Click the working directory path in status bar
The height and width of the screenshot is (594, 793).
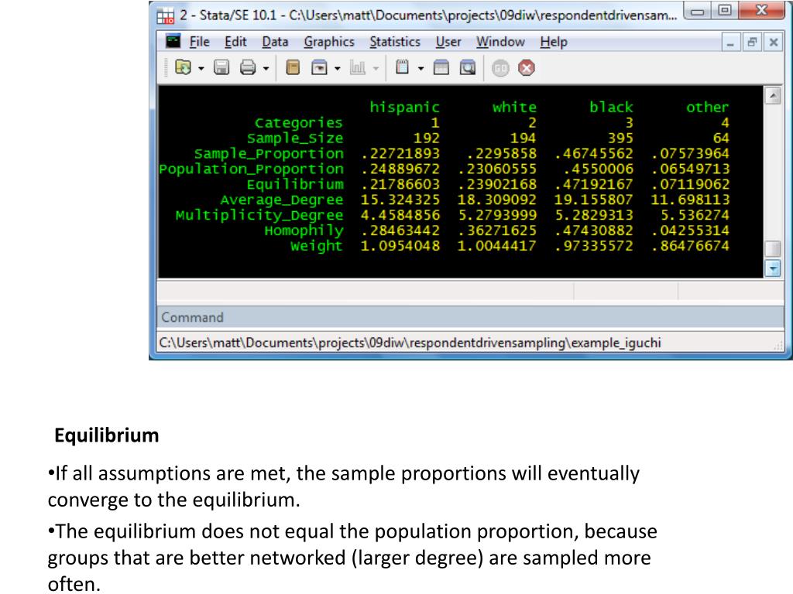(410, 343)
